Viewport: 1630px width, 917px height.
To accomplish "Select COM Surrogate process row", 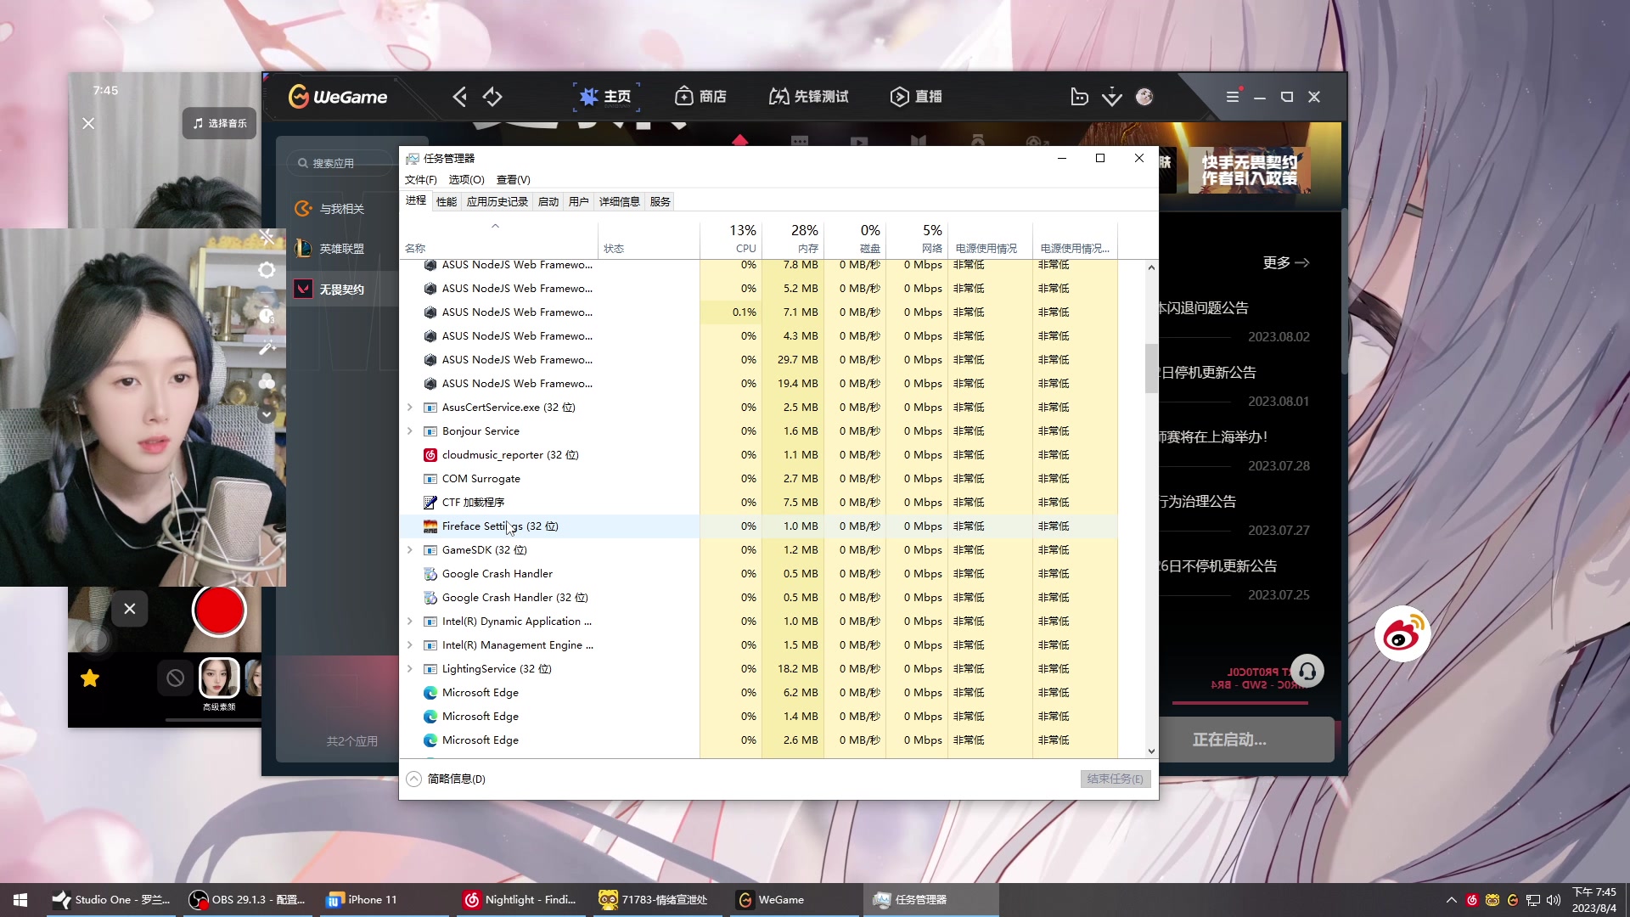I will (759, 479).
